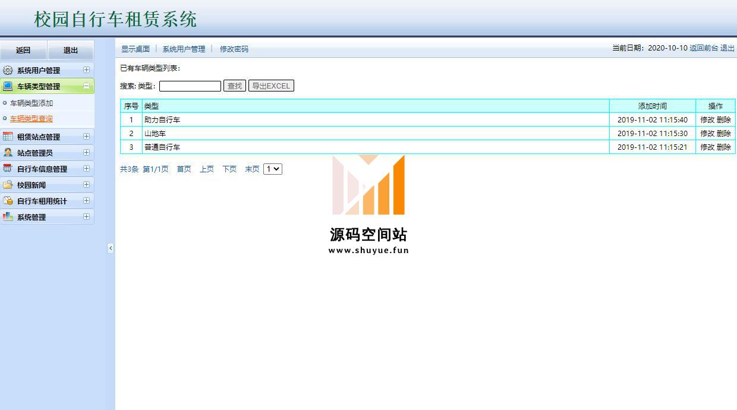The image size is (737, 410).
Task: Select the 自行车租用统计 menu label
Action: coord(42,201)
